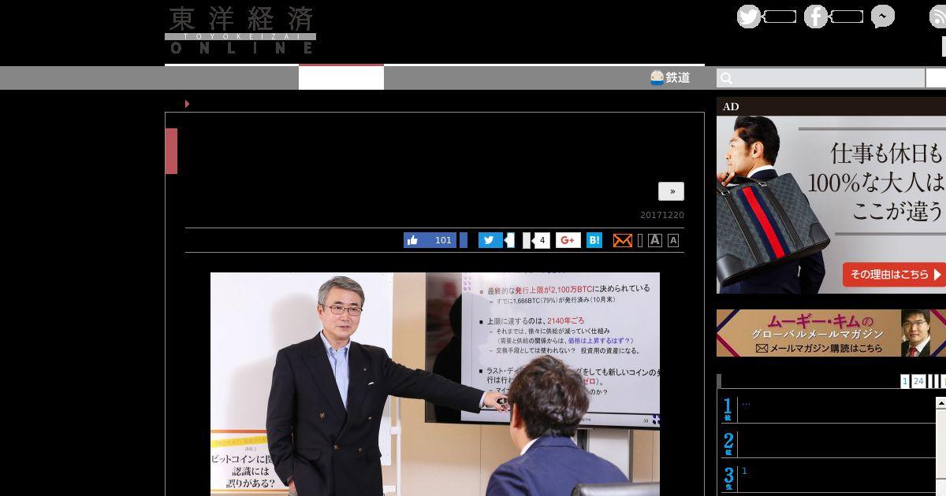This screenshot has height=496, width=946.
Task: Bookmark article with Hatena B! icon
Action: click(x=594, y=240)
